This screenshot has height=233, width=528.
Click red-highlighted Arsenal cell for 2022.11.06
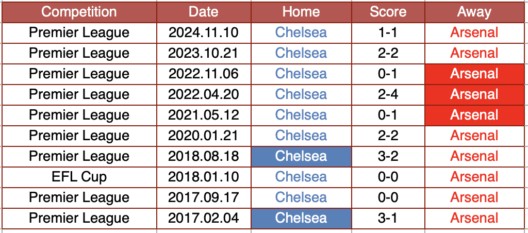click(x=474, y=74)
